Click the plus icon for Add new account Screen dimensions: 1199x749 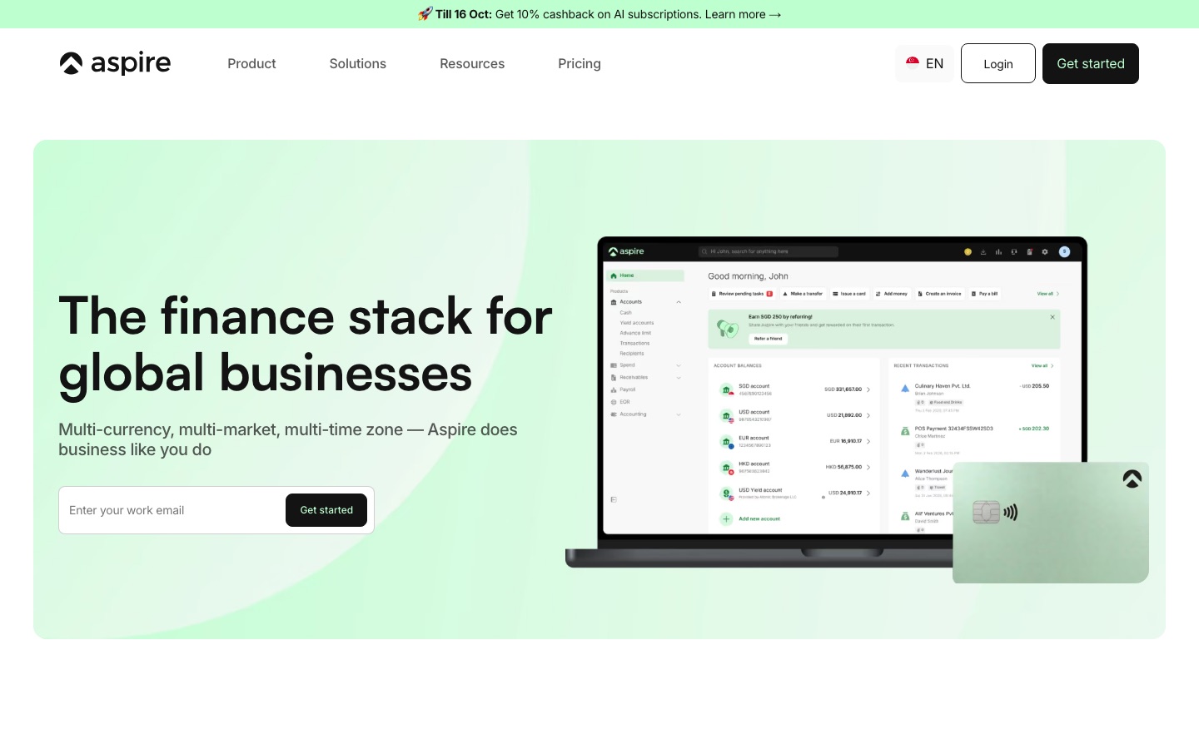point(726,518)
